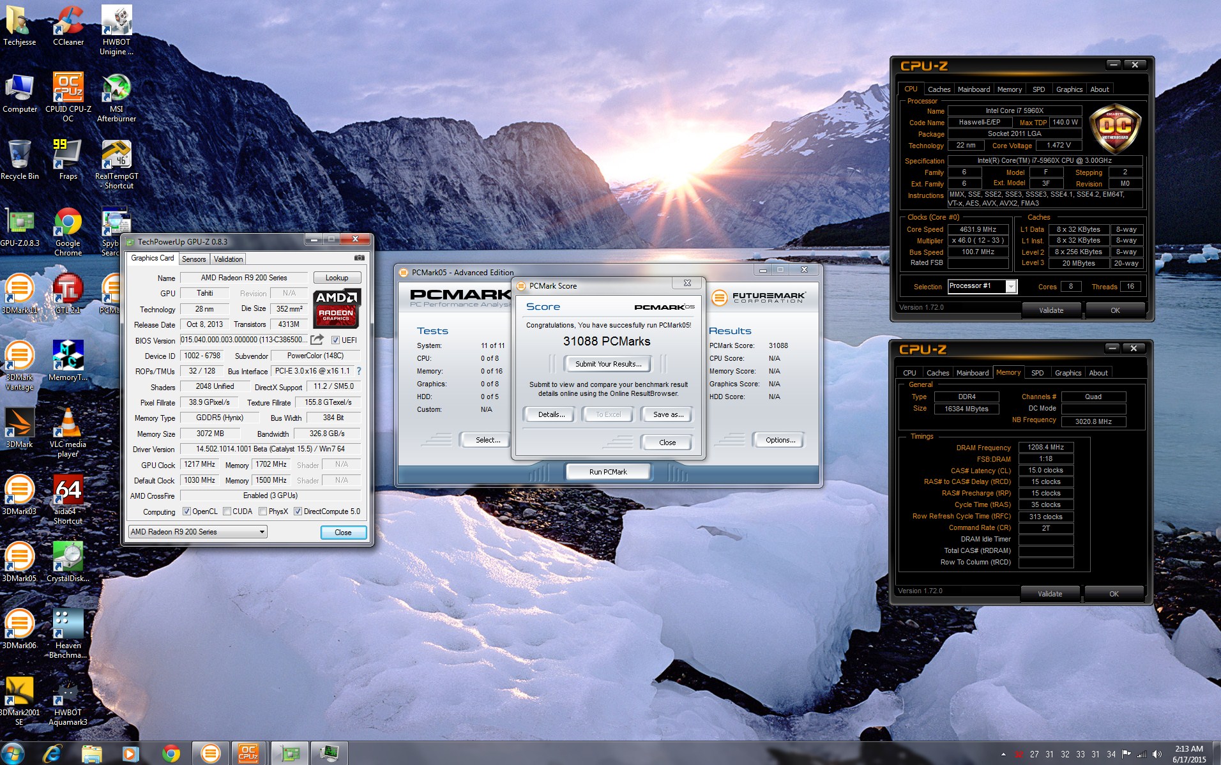Launch aida64 shortcut icon
1221x765 pixels.
[x=68, y=499]
